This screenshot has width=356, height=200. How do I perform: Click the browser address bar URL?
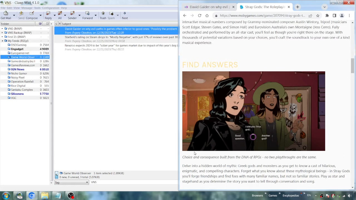(263, 16)
